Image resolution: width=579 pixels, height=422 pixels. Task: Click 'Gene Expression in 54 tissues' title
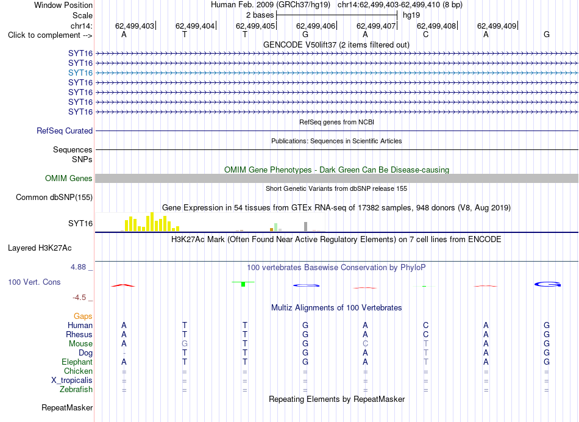(x=336, y=208)
